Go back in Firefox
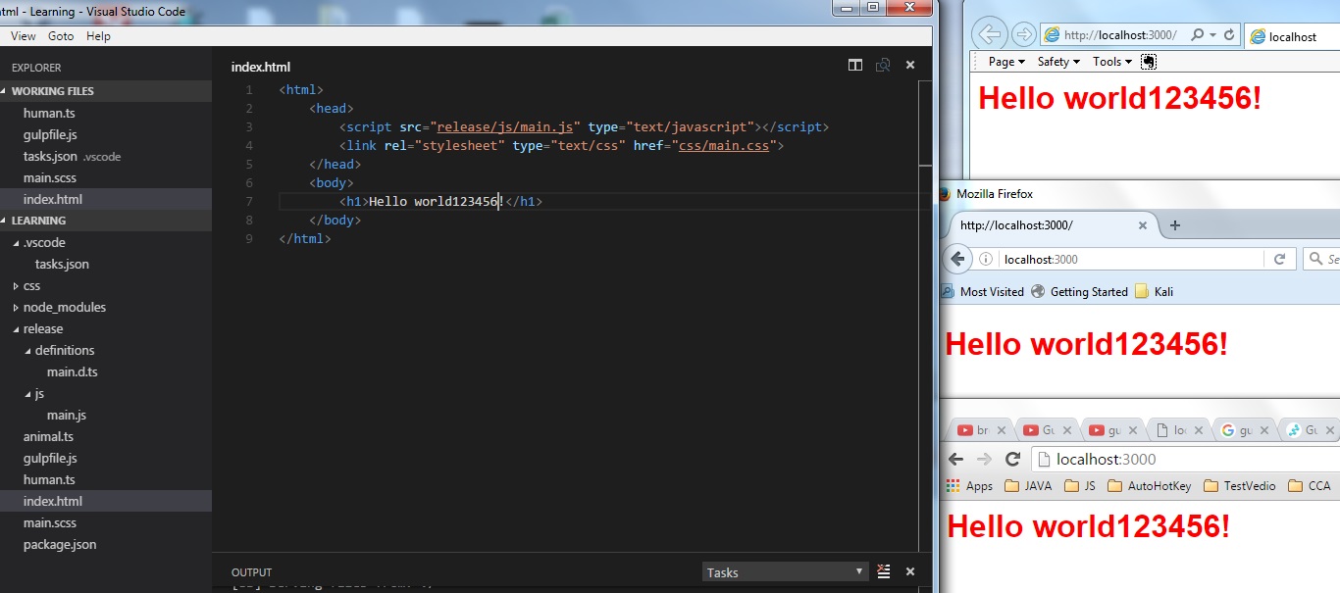This screenshot has width=1340, height=593. [x=958, y=259]
